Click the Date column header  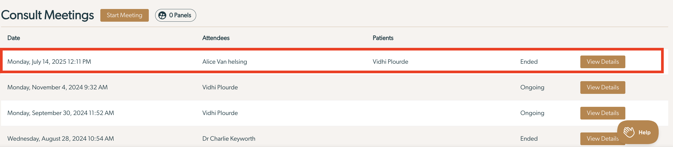[x=14, y=38]
